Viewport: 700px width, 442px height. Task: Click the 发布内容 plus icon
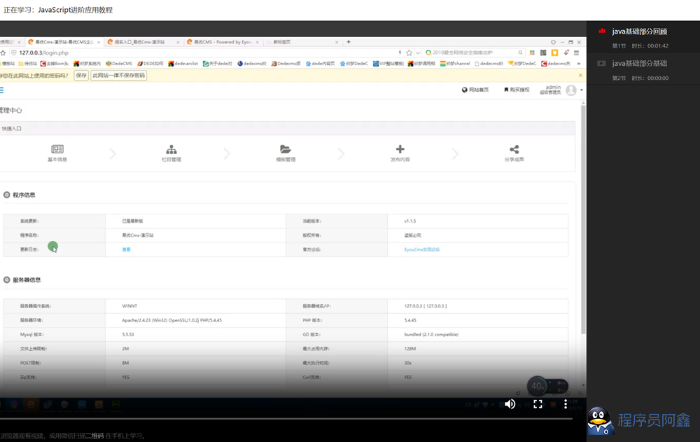400,149
